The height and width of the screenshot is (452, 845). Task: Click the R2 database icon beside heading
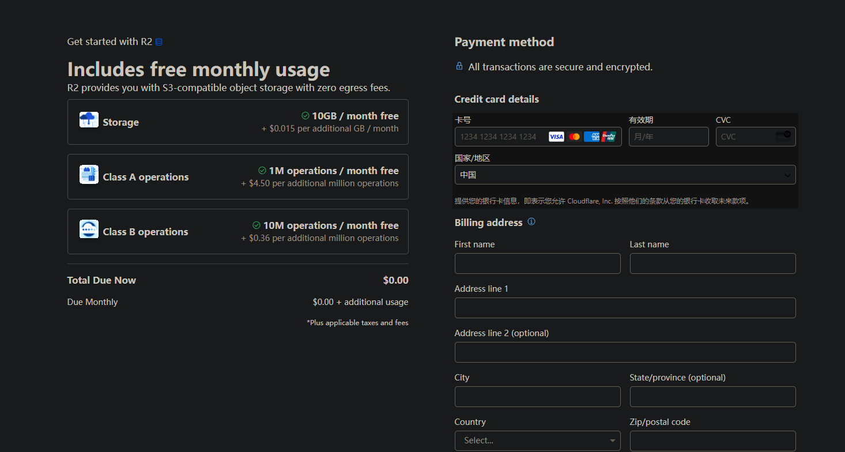[x=159, y=42]
